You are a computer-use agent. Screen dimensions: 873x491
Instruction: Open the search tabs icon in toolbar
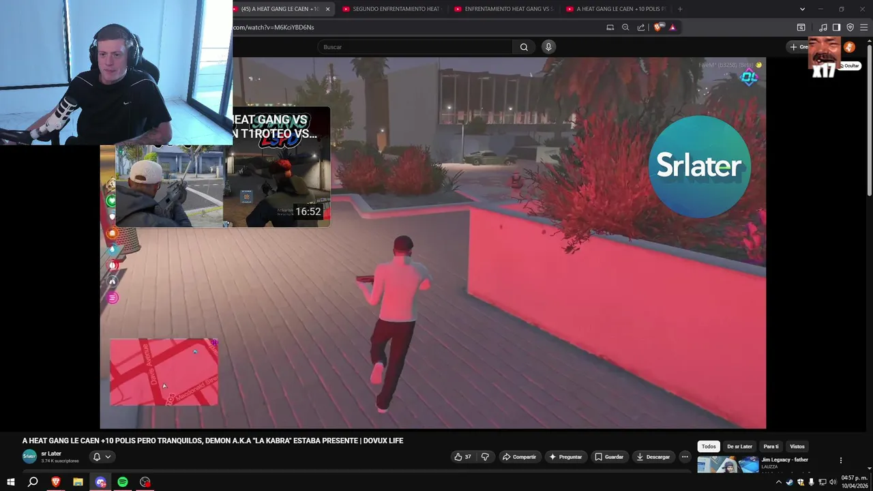[801, 27]
